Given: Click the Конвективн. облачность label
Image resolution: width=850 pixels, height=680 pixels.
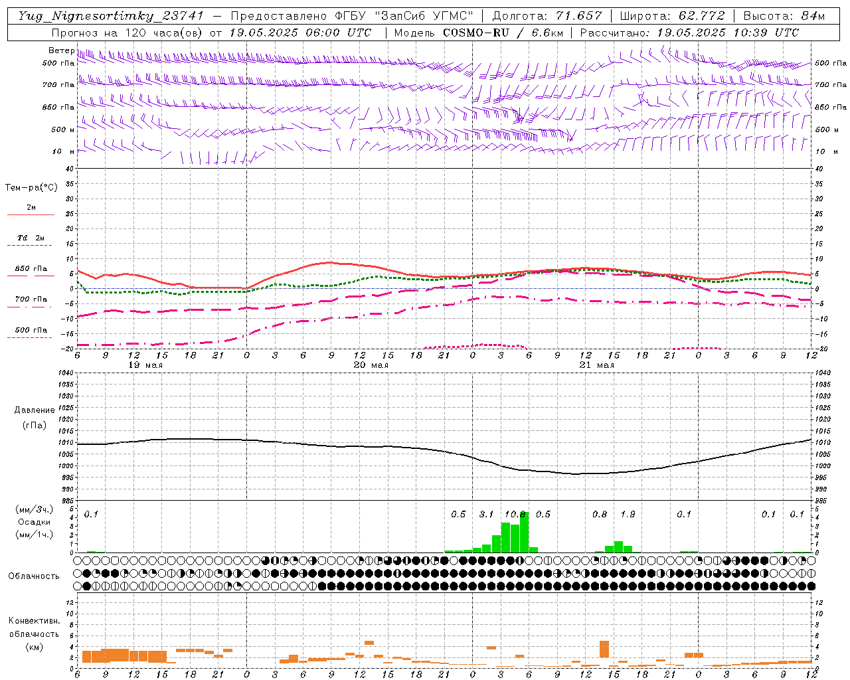Looking at the screenshot, I should click(34, 628).
